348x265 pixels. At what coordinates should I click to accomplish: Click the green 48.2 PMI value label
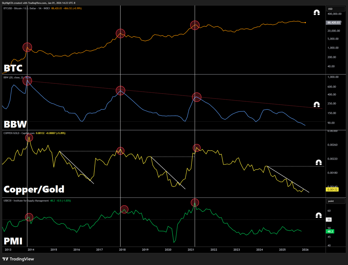coord(330,232)
